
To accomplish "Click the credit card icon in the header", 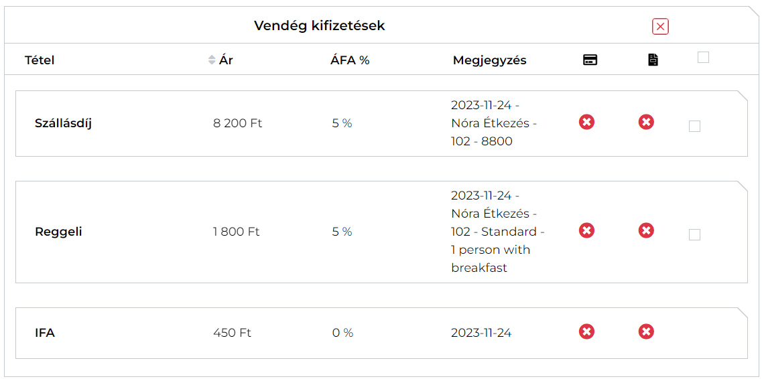I will 590,60.
